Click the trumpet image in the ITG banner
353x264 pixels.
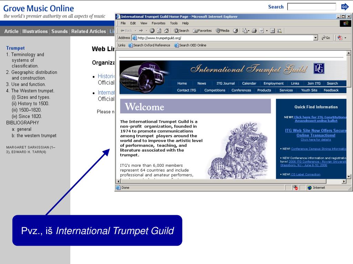144,77
